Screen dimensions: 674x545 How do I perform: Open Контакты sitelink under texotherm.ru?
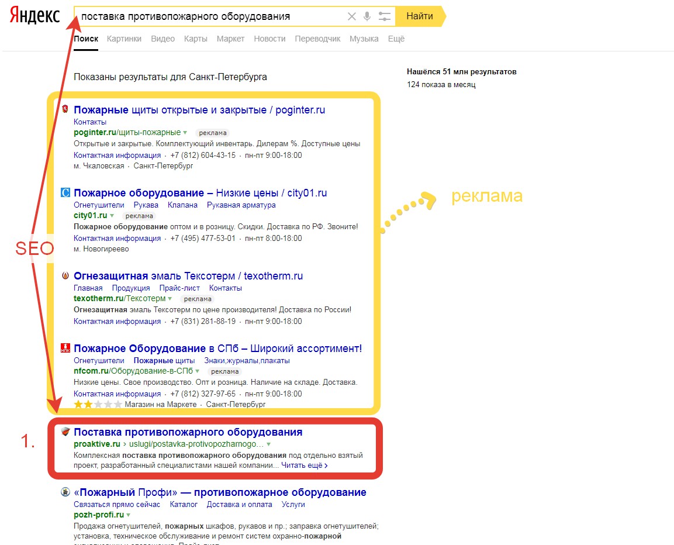pos(225,288)
